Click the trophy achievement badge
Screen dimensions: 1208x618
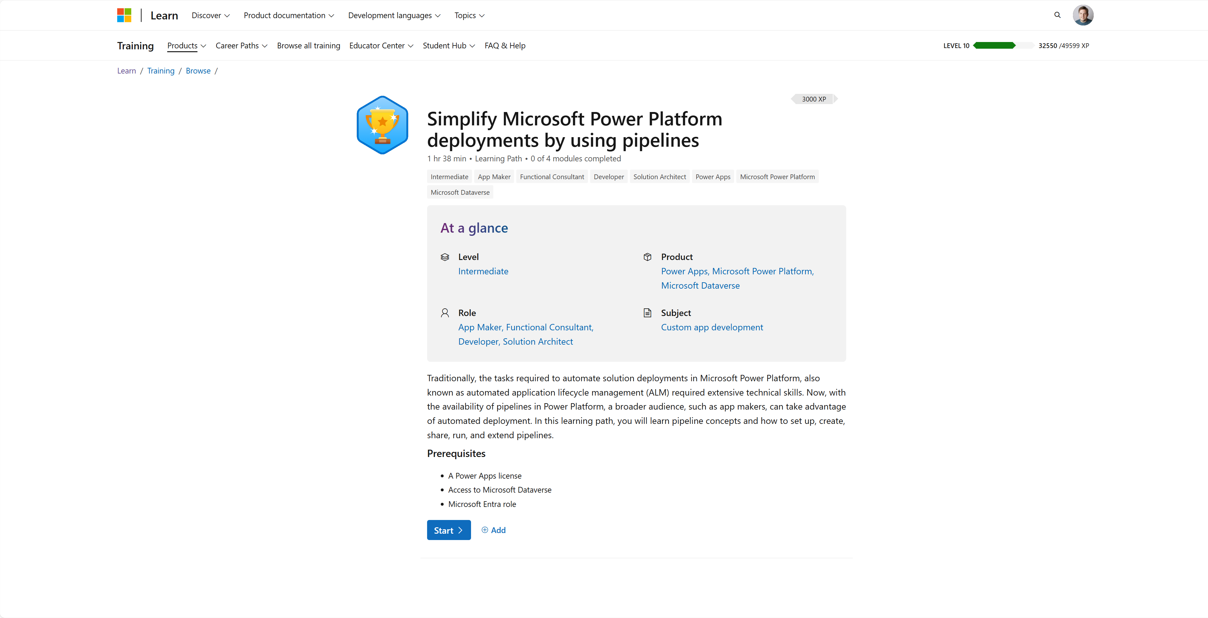coord(382,125)
